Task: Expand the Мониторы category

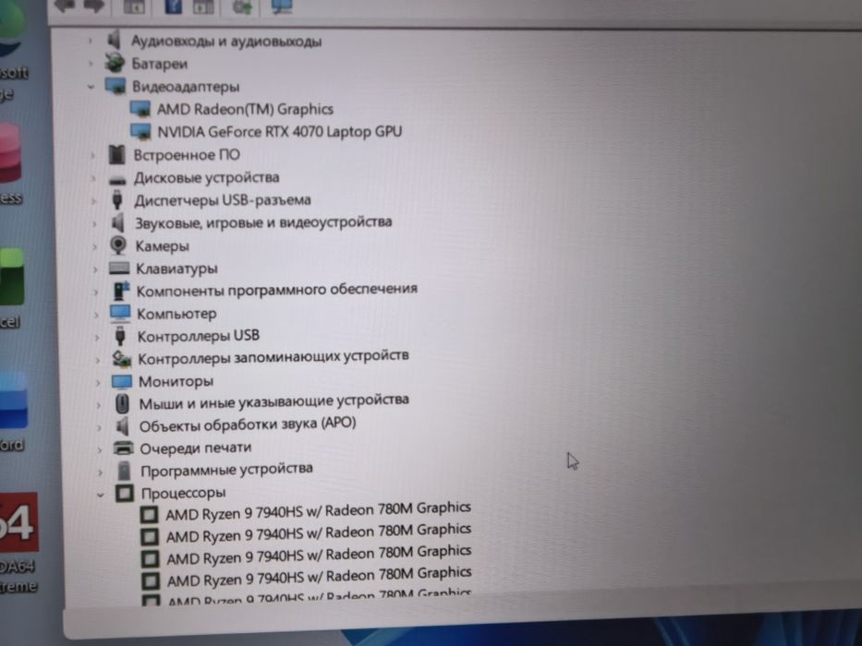Action: coord(98,382)
